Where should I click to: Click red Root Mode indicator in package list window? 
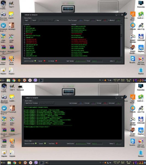(56, 61)
